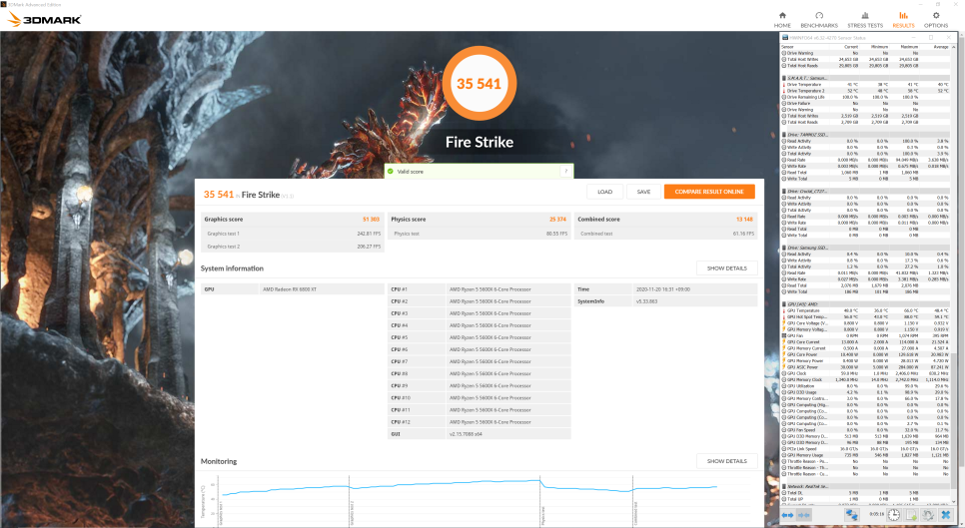Click the 3DMark logo
Viewport: 965px width, 528px height.
pos(44,19)
